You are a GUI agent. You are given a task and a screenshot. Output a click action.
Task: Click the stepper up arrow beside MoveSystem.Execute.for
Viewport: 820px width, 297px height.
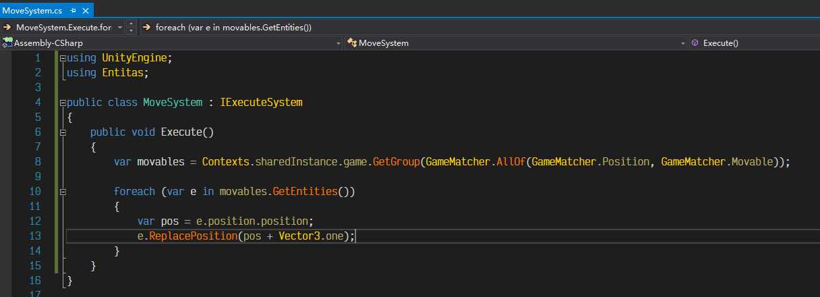[x=131, y=24]
